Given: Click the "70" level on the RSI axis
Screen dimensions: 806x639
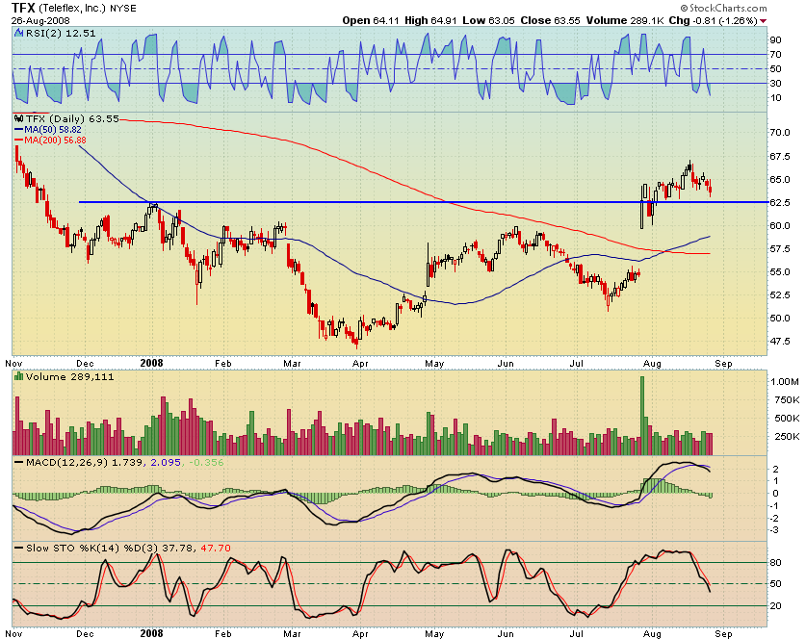Looking at the screenshot, I should [775, 55].
